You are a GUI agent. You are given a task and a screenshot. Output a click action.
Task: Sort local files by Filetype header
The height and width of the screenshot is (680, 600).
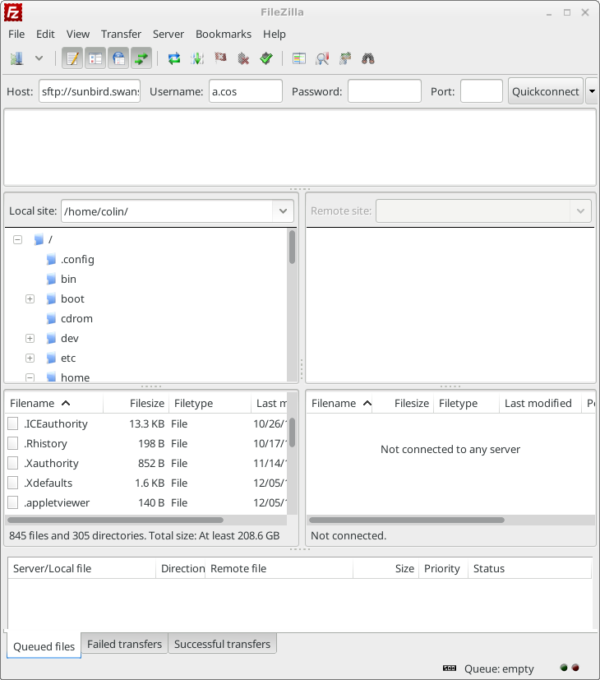pos(210,404)
